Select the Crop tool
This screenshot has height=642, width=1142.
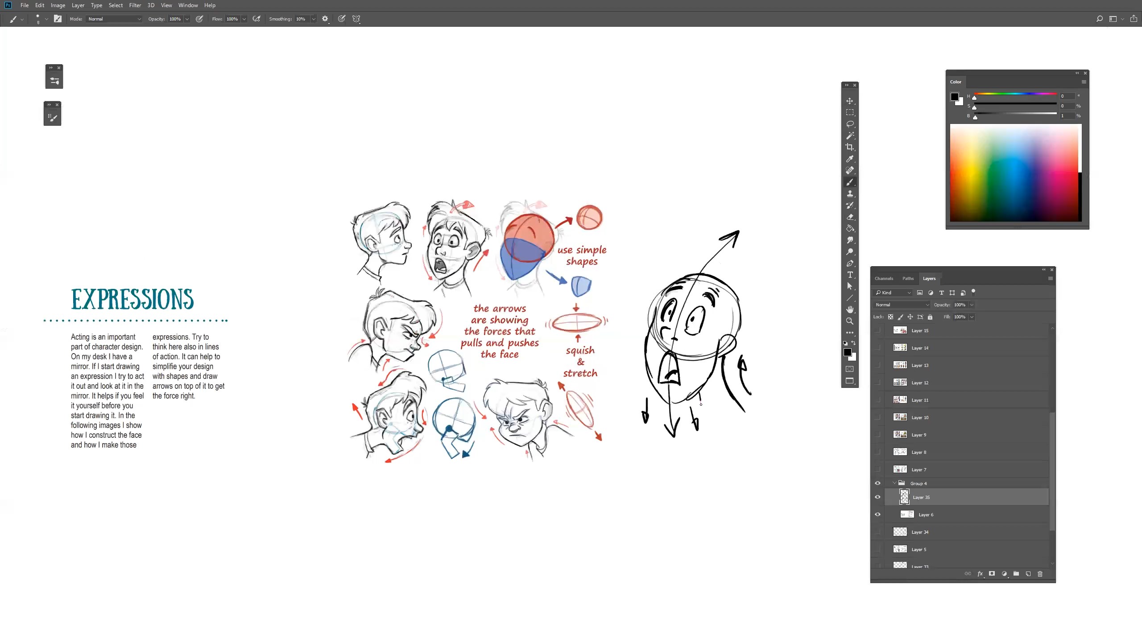click(x=850, y=147)
